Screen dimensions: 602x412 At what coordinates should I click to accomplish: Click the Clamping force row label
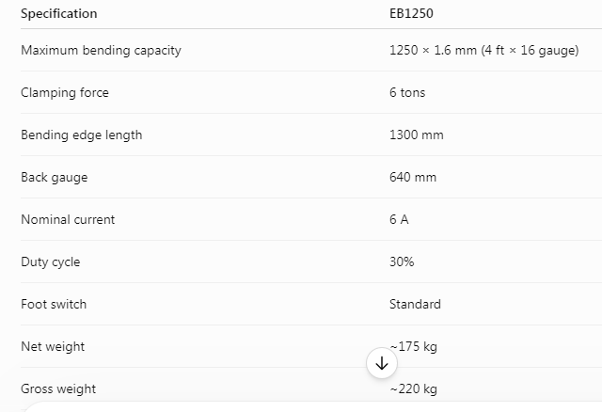(x=65, y=92)
